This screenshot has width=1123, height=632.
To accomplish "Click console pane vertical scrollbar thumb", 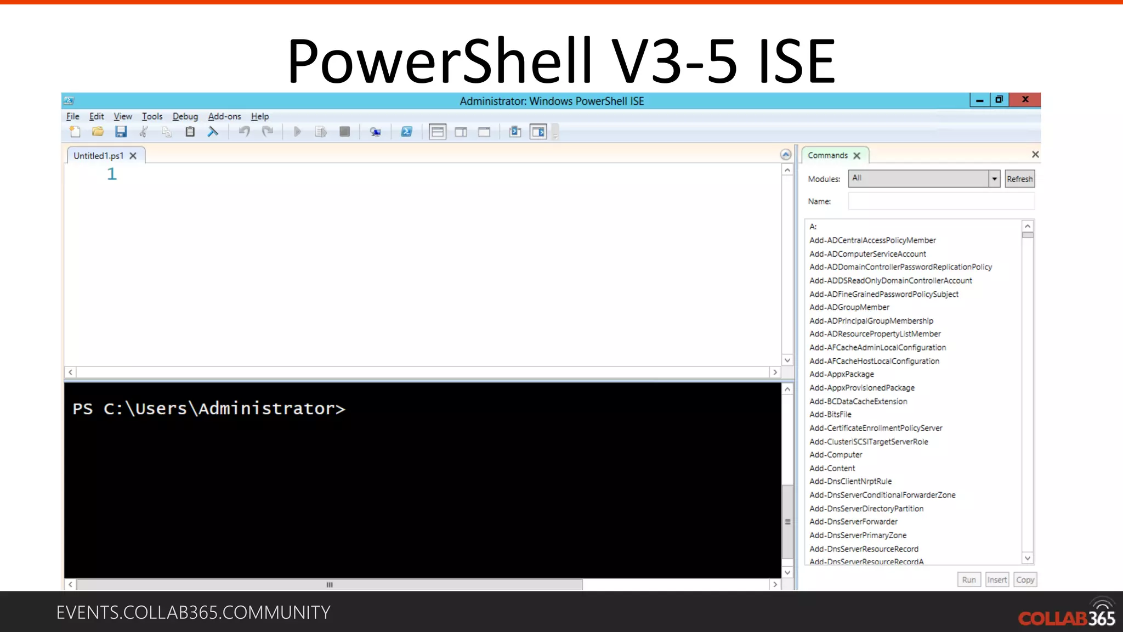I will (x=787, y=521).
